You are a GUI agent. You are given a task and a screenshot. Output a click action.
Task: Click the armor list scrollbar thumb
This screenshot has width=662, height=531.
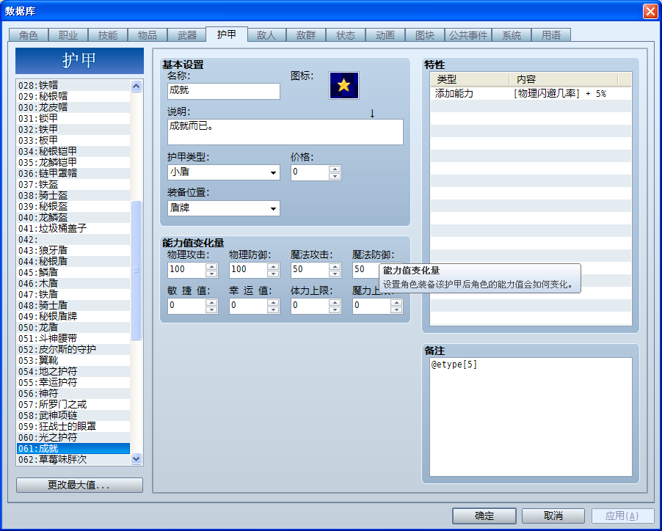click(x=136, y=270)
